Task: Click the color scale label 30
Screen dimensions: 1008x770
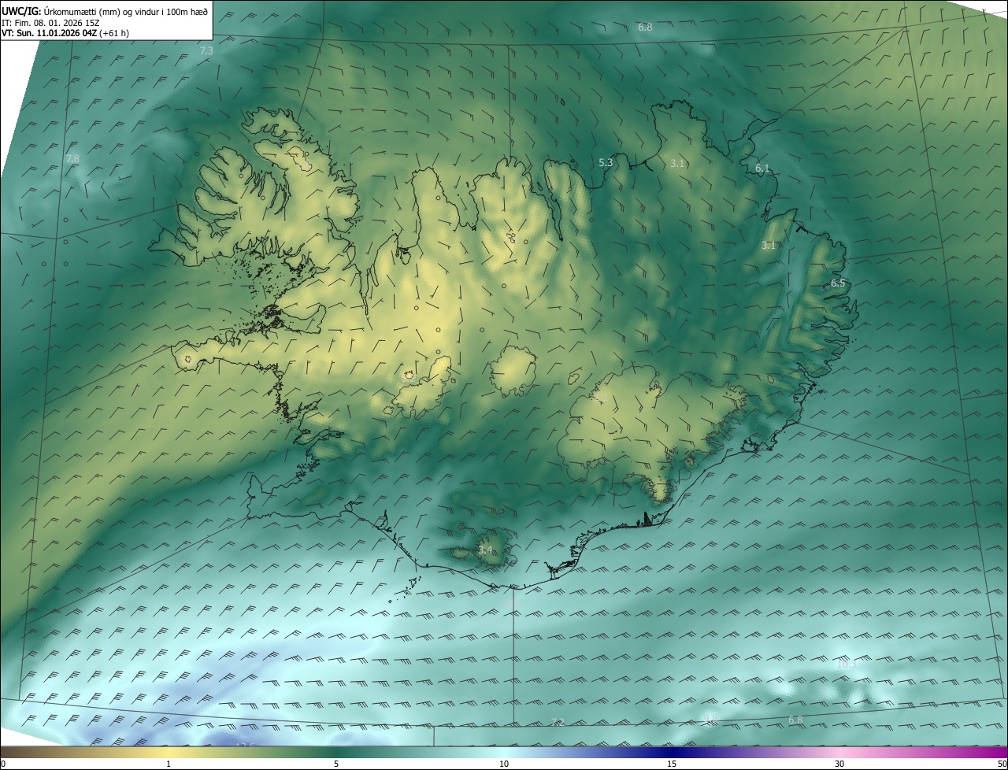Action: click(x=839, y=764)
